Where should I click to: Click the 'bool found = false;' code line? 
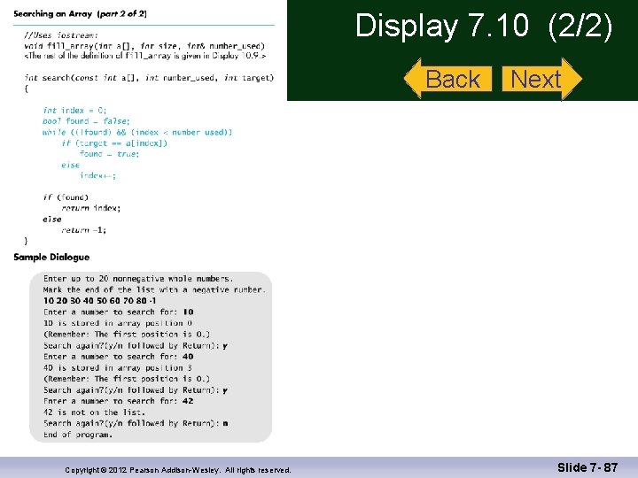pos(86,121)
